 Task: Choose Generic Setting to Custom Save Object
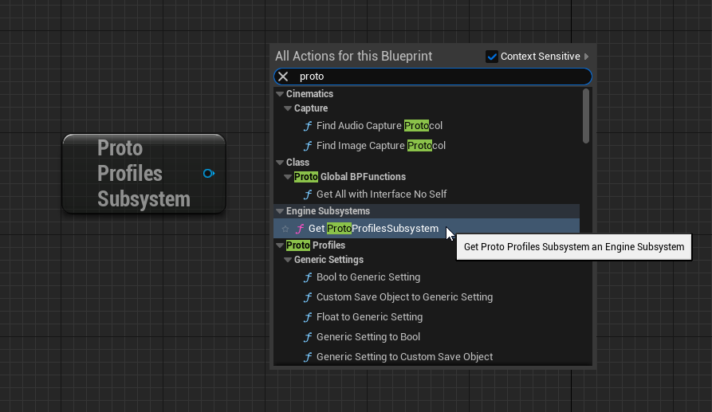click(x=404, y=357)
